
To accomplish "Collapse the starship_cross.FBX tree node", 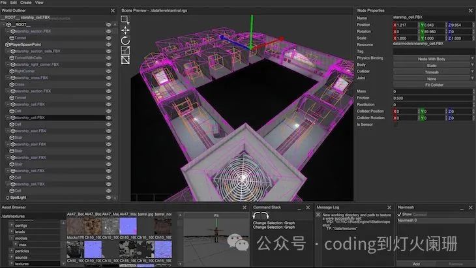I will pos(7,78).
